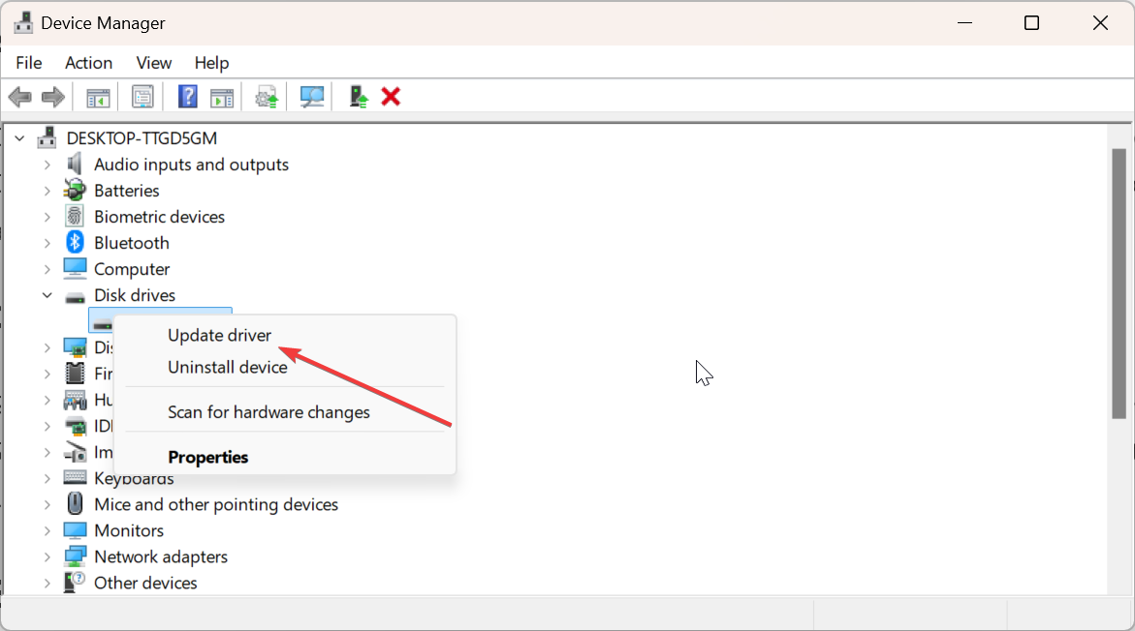Image resolution: width=1135 pixels, height=631 pixels.
Task: Expand Audio inputs and outputs chevron
Action: [47, 165]
